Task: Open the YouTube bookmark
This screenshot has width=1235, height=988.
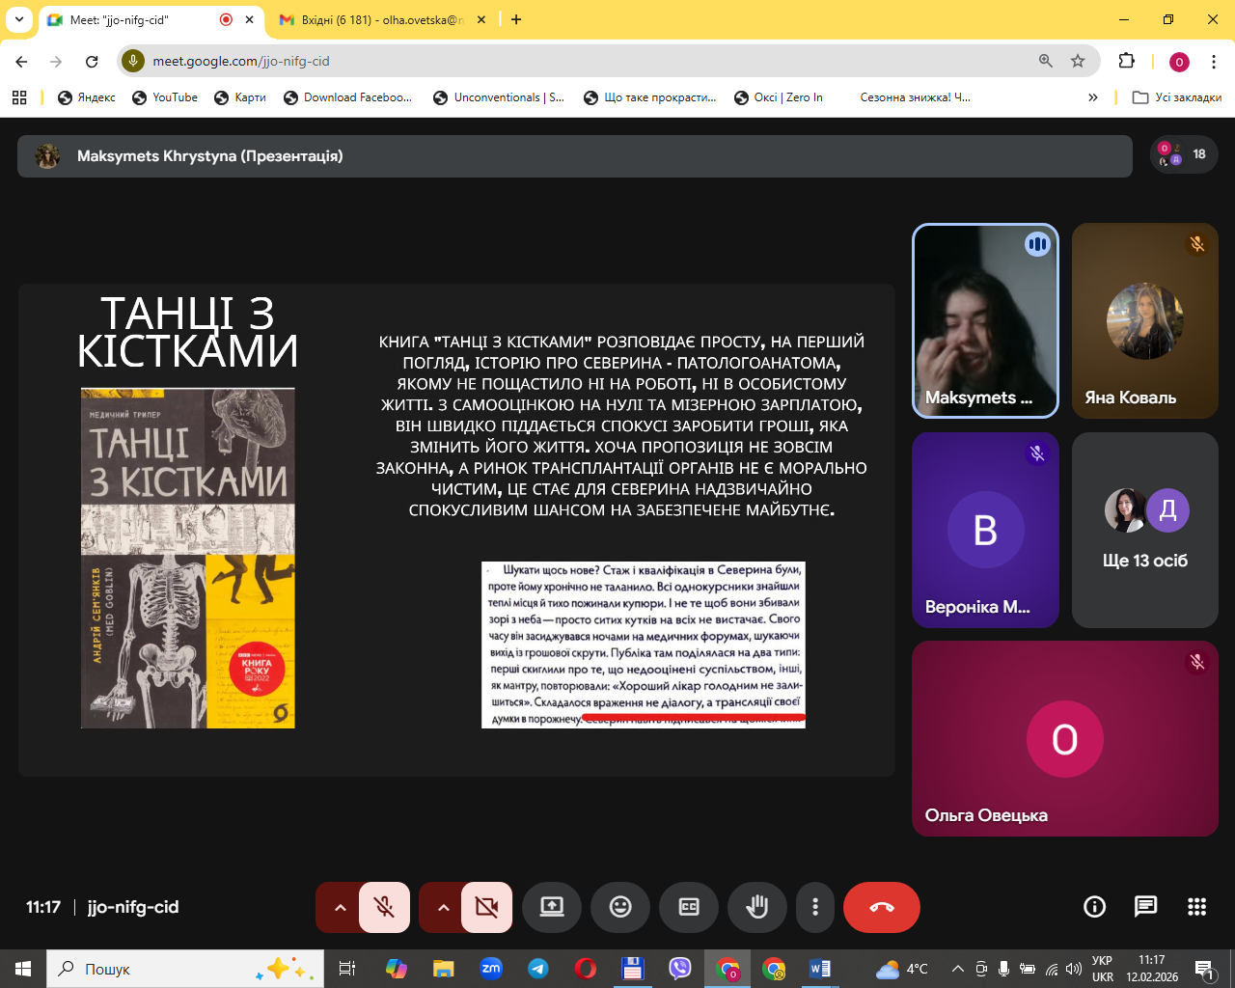Action: click(165, 97)
